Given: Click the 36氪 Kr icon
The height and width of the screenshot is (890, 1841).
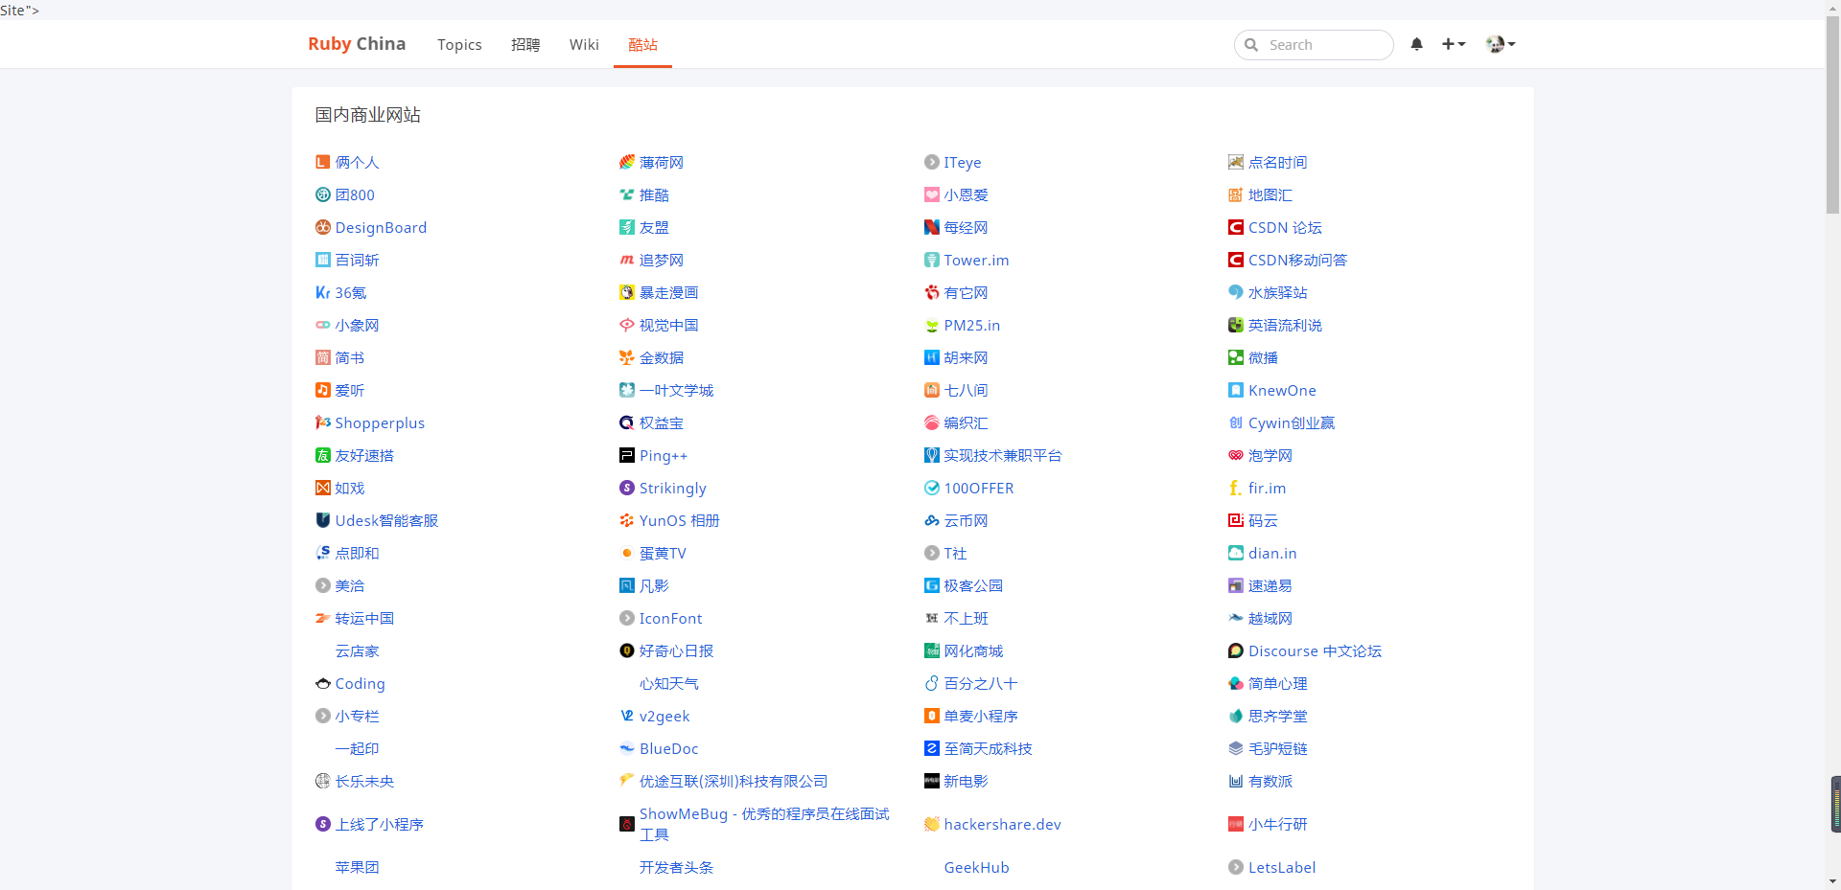Looking at the screenshot, I should pos(323,292).
